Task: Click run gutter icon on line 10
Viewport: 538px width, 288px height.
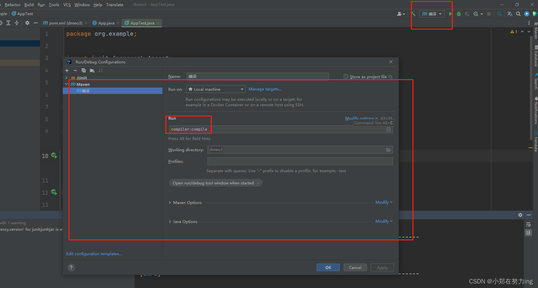Action: (x=54, y=156)
